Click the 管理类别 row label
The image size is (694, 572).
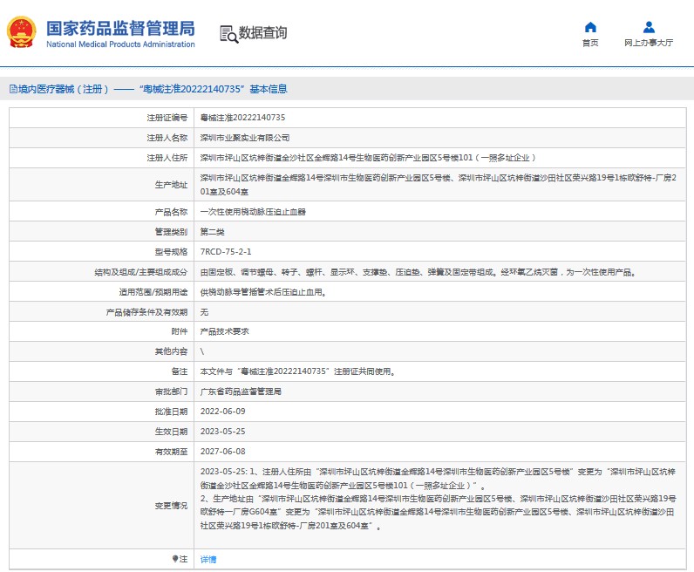pos(171,232)
